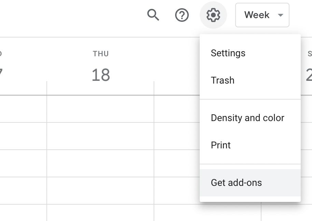Click Wednesday column's first time slot
The image size is (312, 221).
(x=23, y=109)
